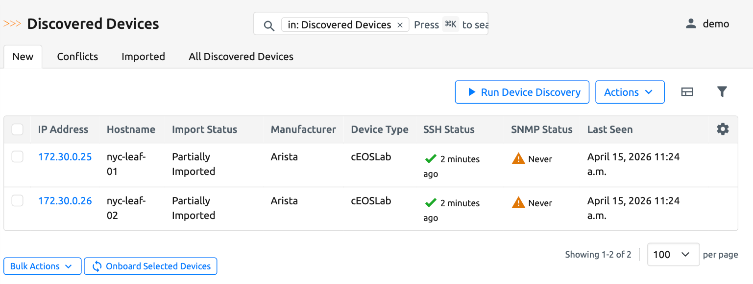Select the 172.30.0.26 row checkbox
753x284 pixels.
18,200
